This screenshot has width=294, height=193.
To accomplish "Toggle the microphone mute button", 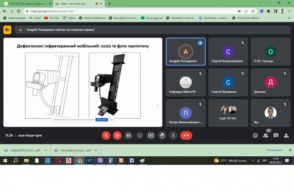I will [106, 135].
